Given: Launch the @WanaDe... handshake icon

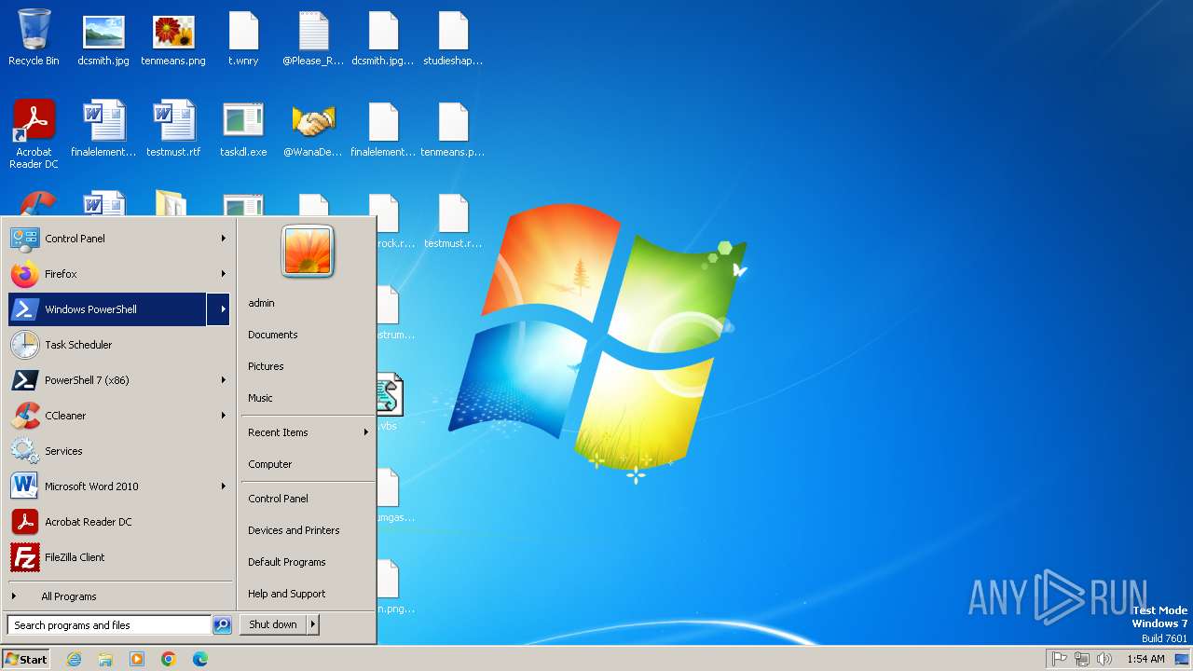Looking at the screenshot, I should [x=313, y=129].
